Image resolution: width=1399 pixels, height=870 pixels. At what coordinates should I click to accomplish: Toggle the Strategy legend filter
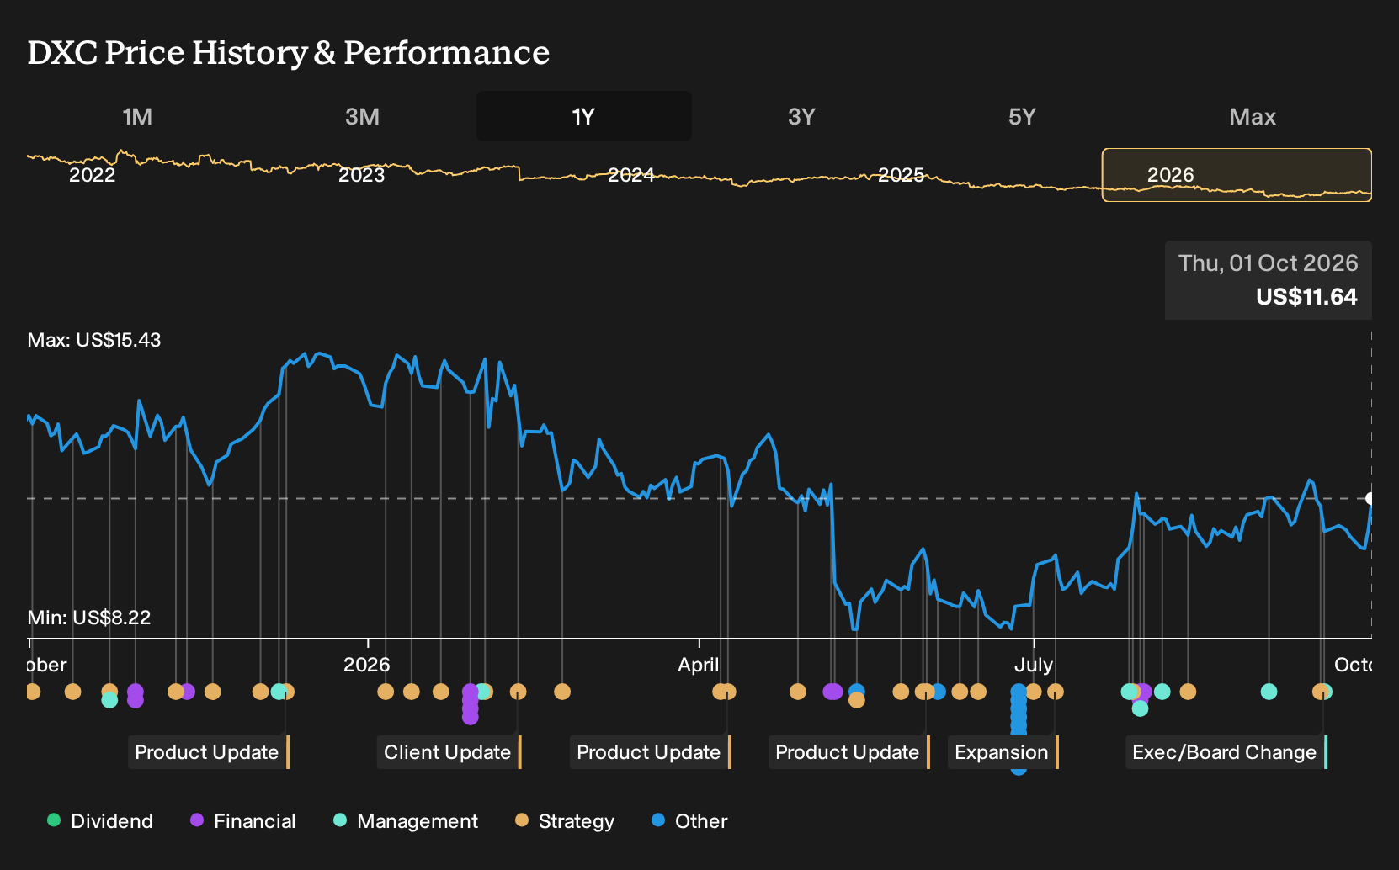pos(565,821)
